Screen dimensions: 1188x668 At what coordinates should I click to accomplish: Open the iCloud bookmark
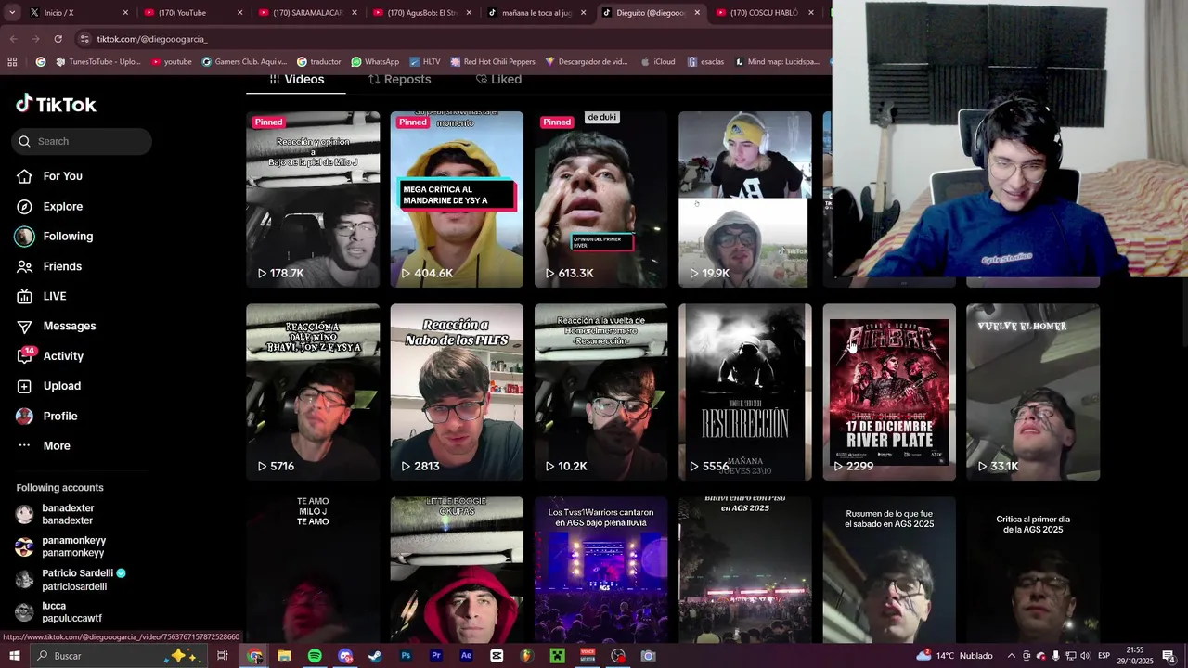[x=657, y=62]
